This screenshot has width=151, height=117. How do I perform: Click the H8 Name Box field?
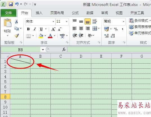(21, 50)
